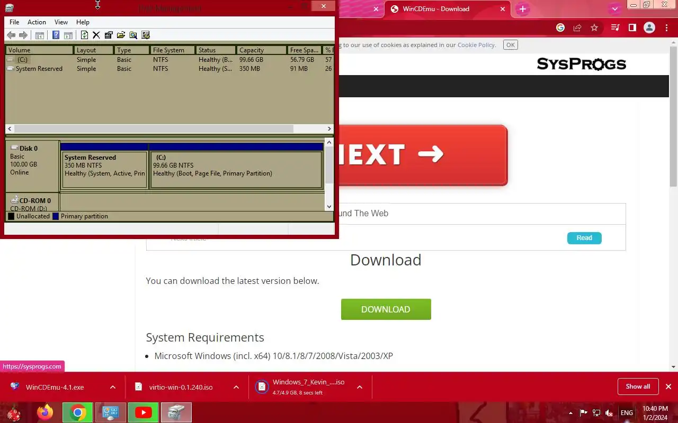Click OK on the cookie notice
678x423 pixels.
click(511, 45)
